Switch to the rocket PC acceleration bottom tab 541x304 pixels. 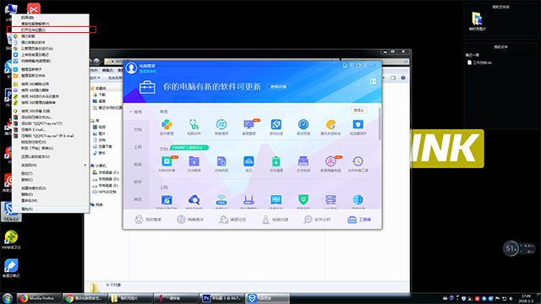(275, 220)
